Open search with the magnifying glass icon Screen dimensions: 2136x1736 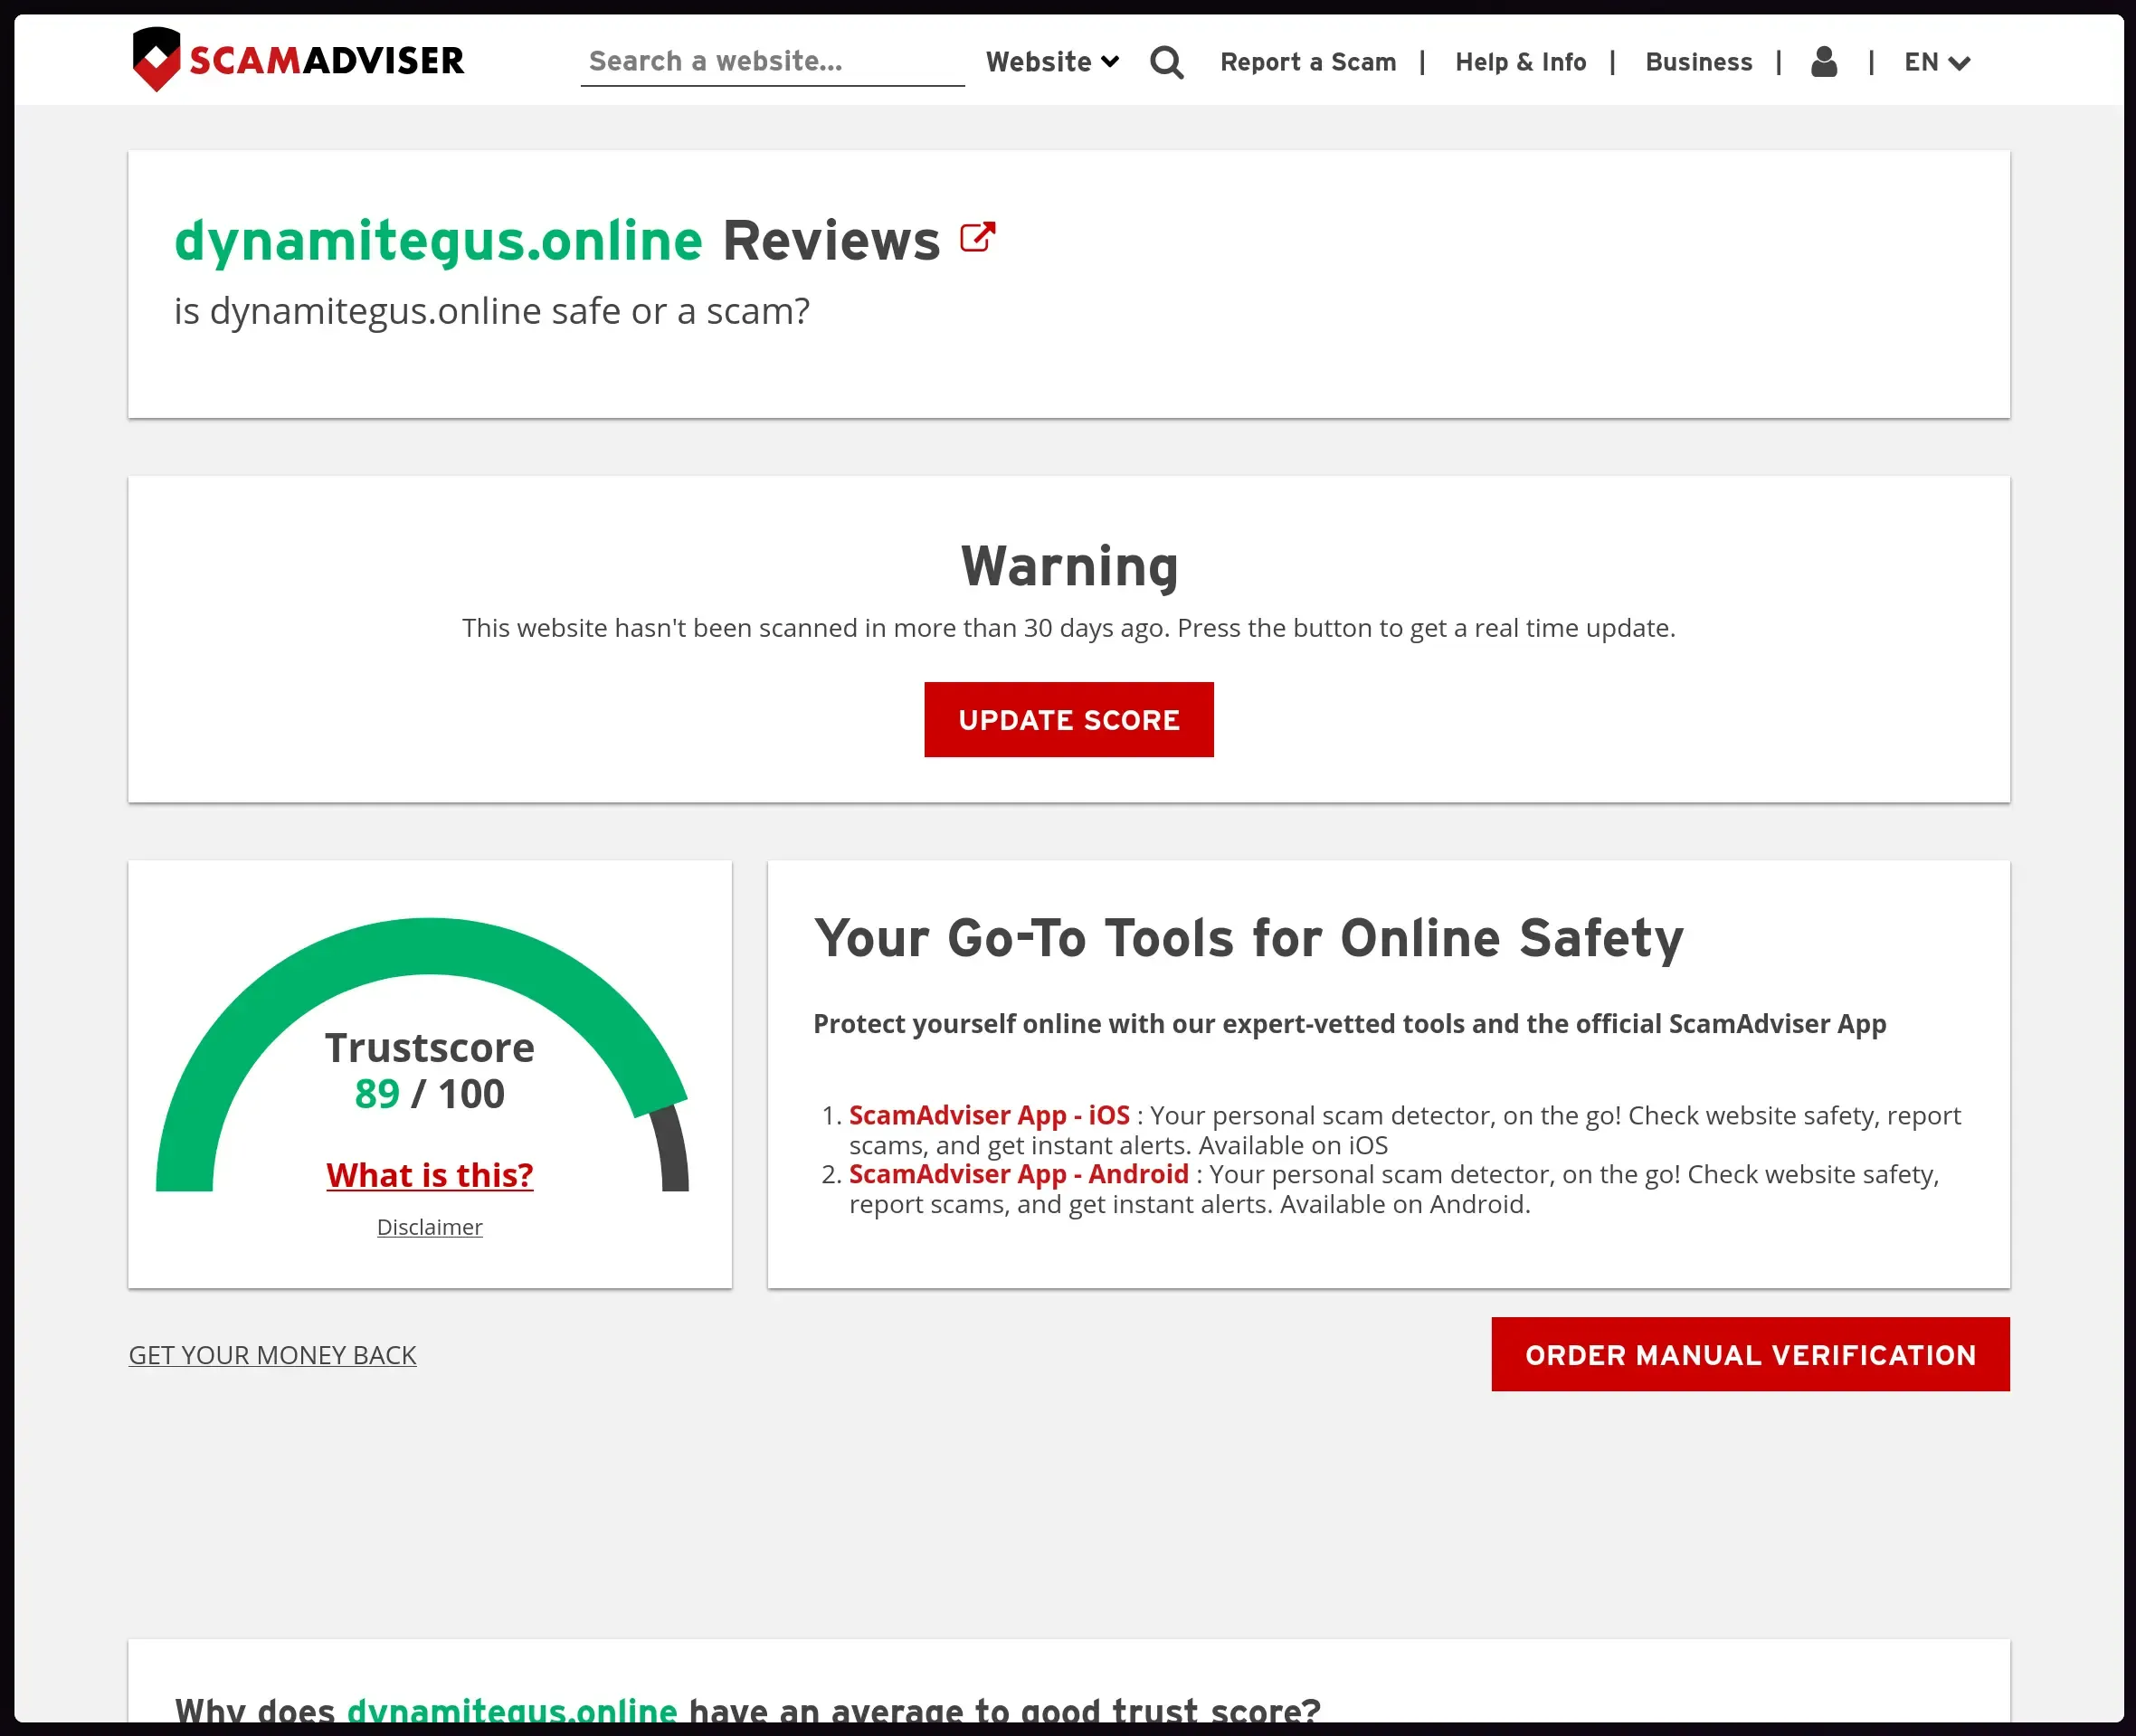coord(1166,61)
